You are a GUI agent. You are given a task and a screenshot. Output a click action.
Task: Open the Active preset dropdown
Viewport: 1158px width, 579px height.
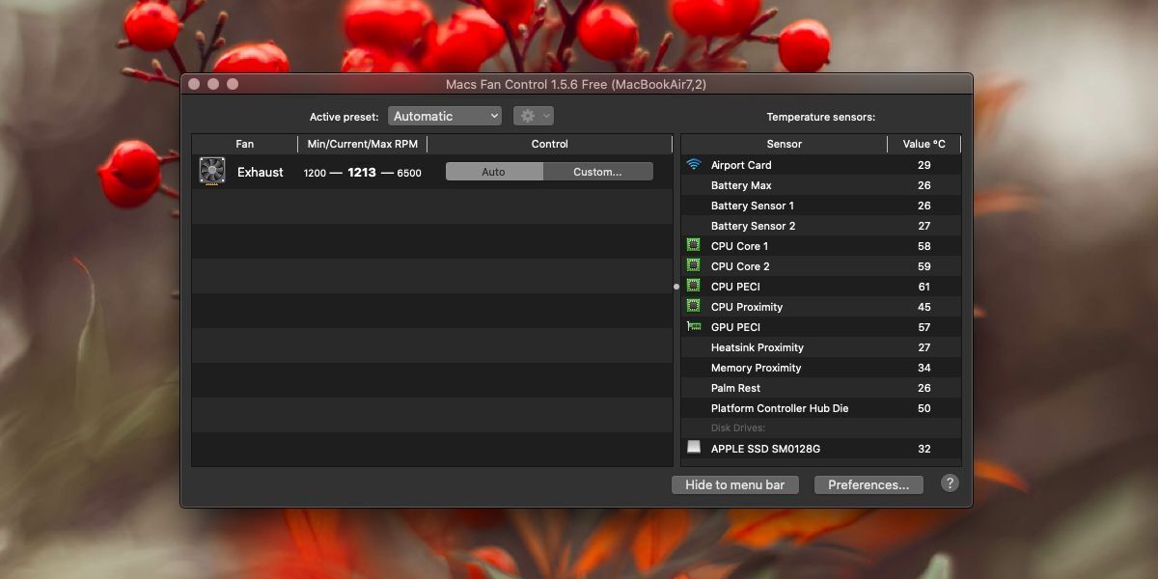(444, 115)
